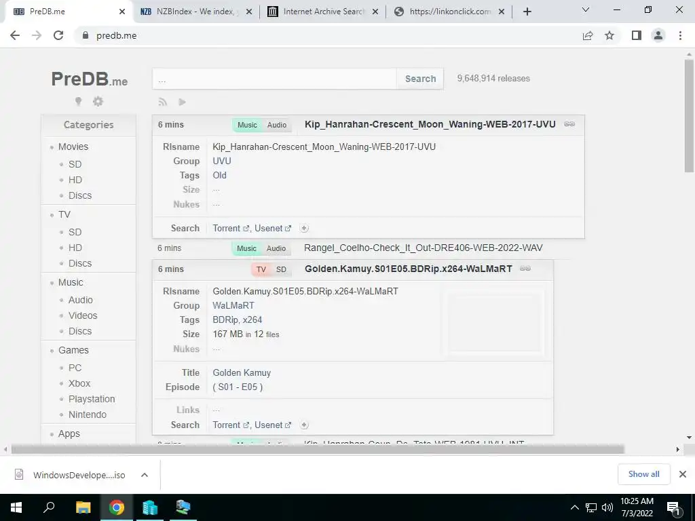The width and height of the screenshot is (695, 521).
Task: Open TV category
Action: 64,214
